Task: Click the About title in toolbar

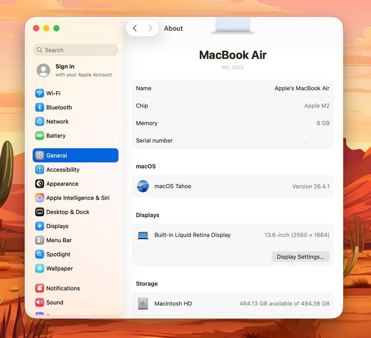Action: click(174, 28)
